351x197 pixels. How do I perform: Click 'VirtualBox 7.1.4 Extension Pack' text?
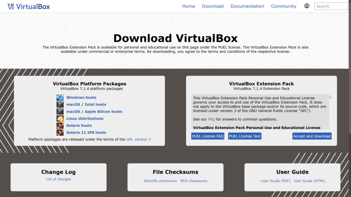[x=261, y=89]
